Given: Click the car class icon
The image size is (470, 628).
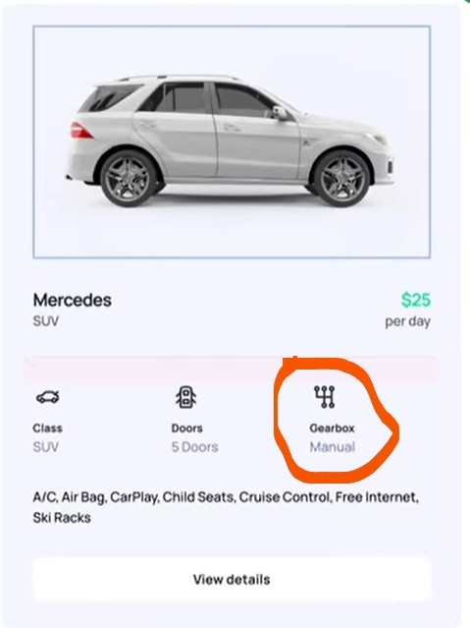Looking at the screenshot, I should (48, 397).
